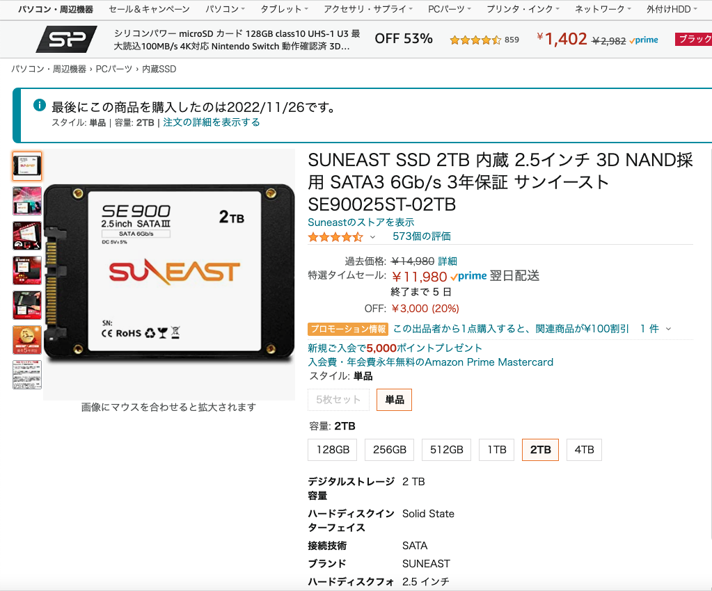The image size is (712, 591).
Task: Open パソコン・周辺機器 category tab
Action: click(x=56, y=9)
